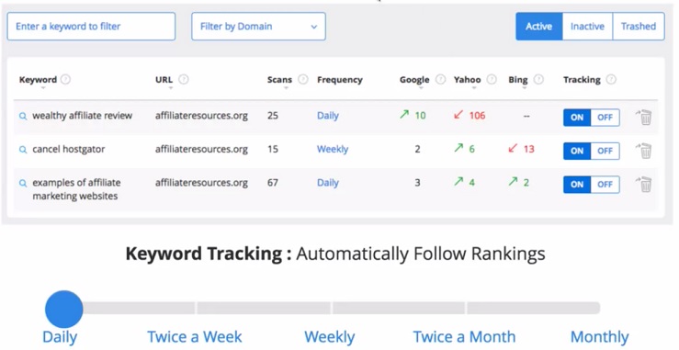Viewport: 679px width, 350px height.
Task: Click the Frequency column header
Action: (x=340, y=80)
